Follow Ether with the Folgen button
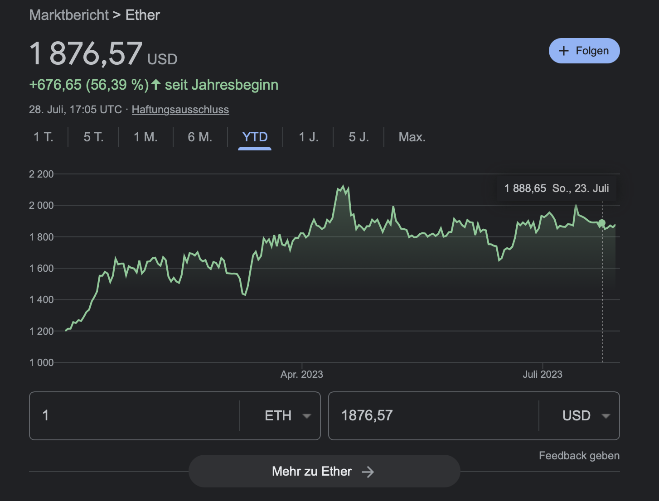The height and width of the screenshot is (501, 659). tap(584, 51)
